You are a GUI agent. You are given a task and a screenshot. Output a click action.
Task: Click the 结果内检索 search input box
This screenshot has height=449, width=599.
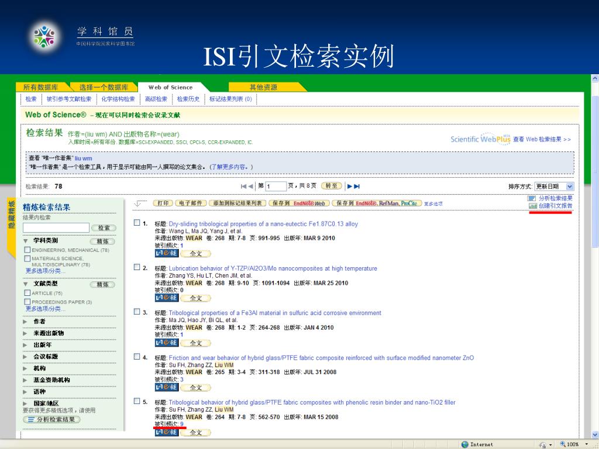click(x=56, y=228)
